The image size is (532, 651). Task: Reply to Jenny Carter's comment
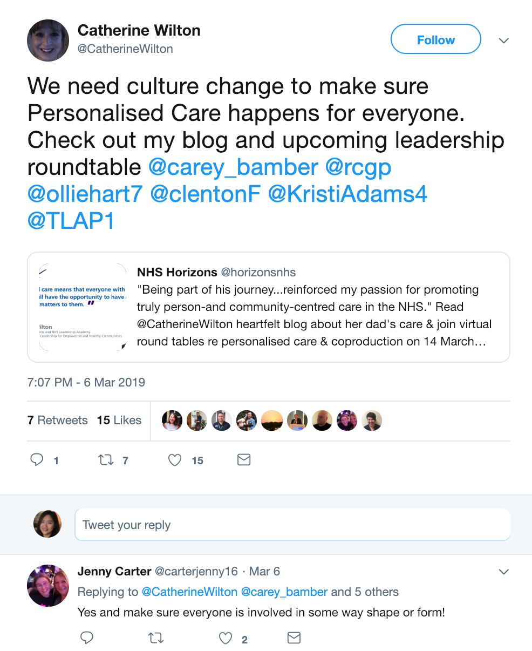click(87, 638)
